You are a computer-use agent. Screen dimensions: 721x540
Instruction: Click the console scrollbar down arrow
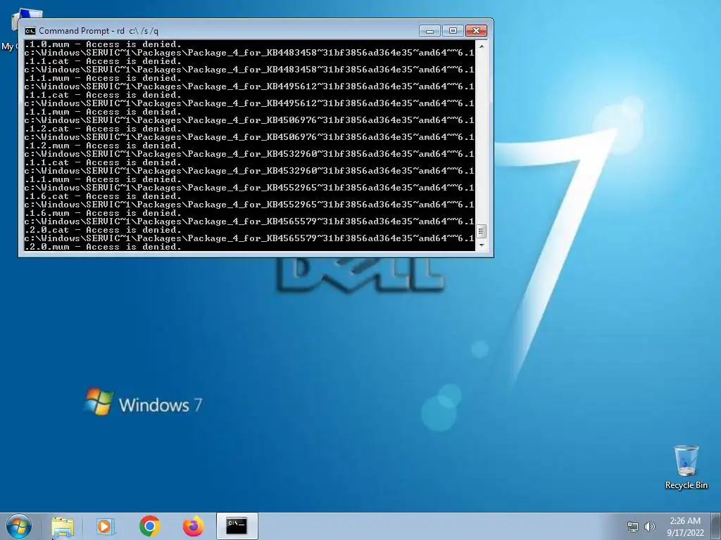click(x=481, y=245)
